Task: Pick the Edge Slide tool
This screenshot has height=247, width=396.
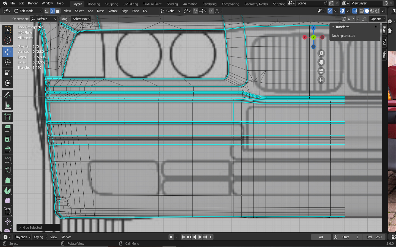Action: click(8, 211)
